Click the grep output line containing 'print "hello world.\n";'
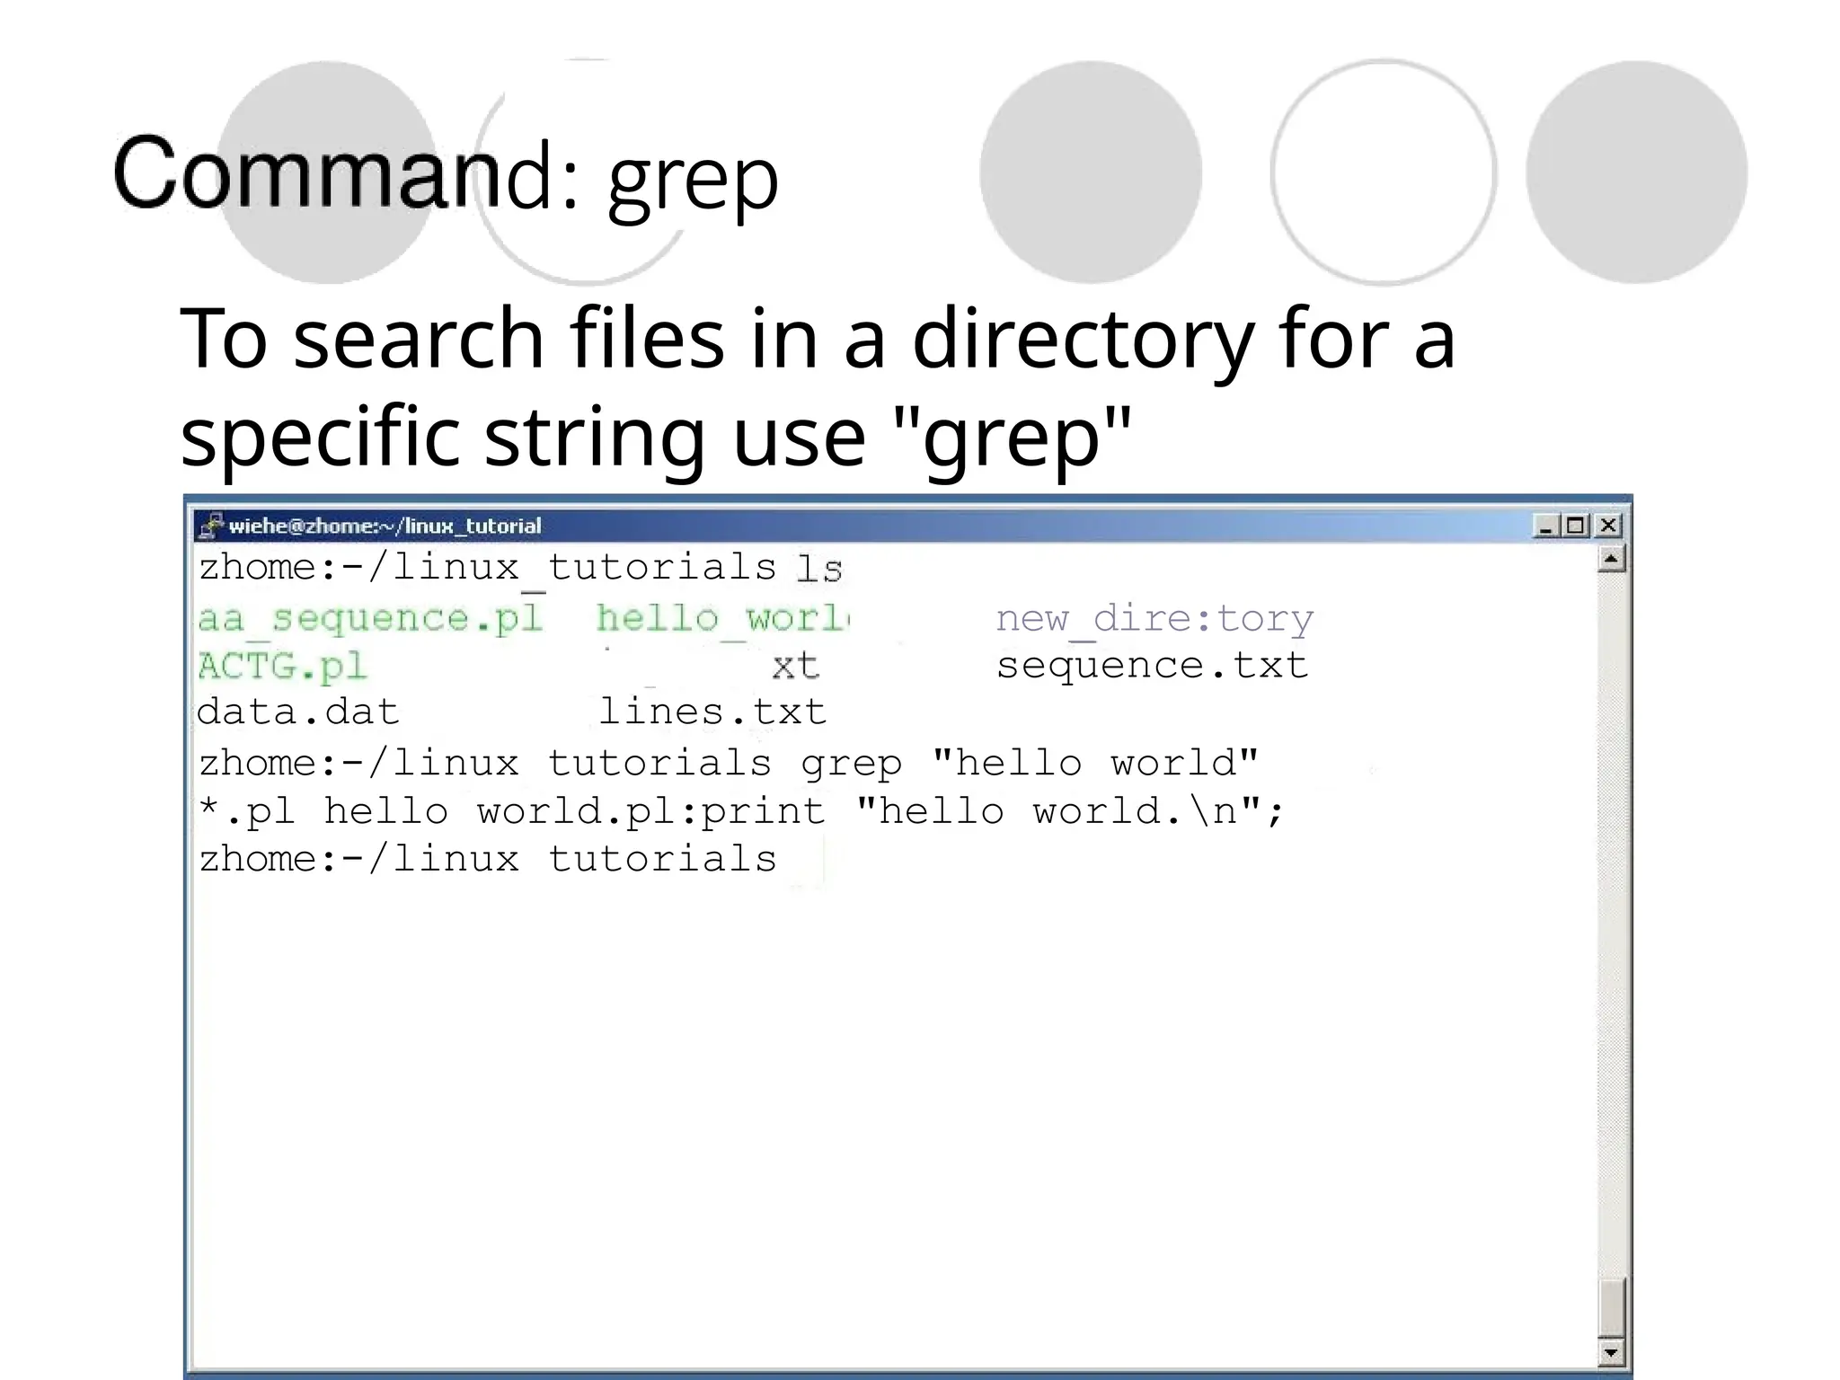The height and width of the screenshot is (1380, 1840). tap(742, 811)
